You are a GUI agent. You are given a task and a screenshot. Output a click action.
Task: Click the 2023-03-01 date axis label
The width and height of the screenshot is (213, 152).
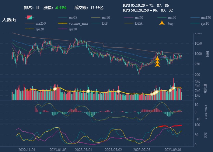coord(83,150)
